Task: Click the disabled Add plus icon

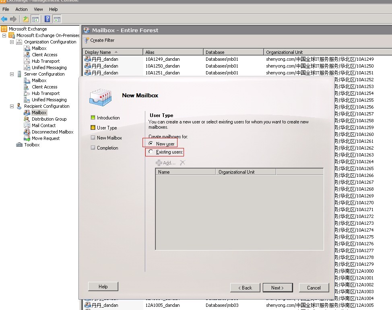Action: (159, 163)
